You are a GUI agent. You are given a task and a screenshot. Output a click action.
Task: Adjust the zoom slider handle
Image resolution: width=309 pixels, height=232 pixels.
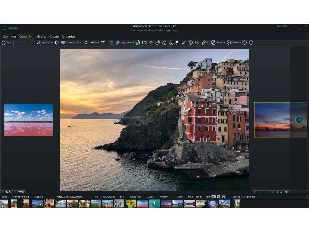click(x=286, y=192)
